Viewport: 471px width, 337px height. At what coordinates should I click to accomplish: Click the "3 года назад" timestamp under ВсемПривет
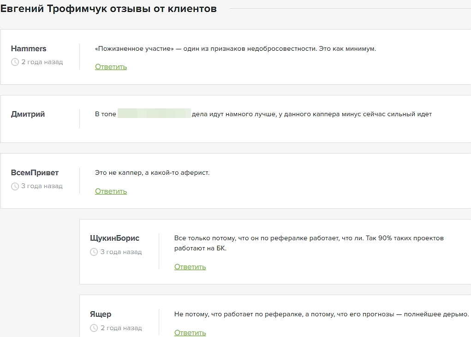[42, 186]
